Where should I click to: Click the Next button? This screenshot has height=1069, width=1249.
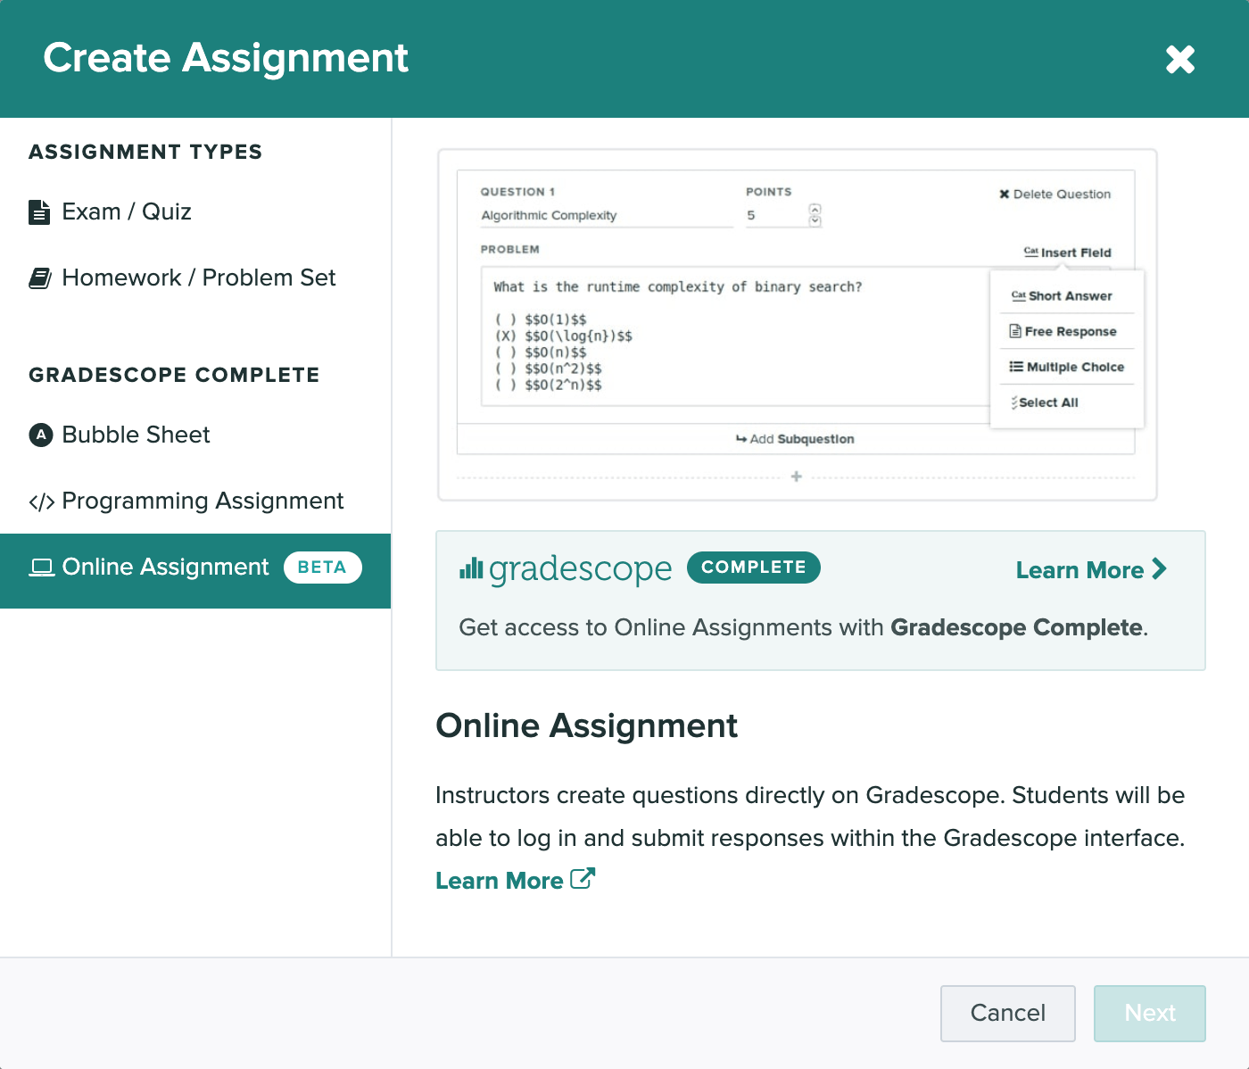pos(1150,1013)
